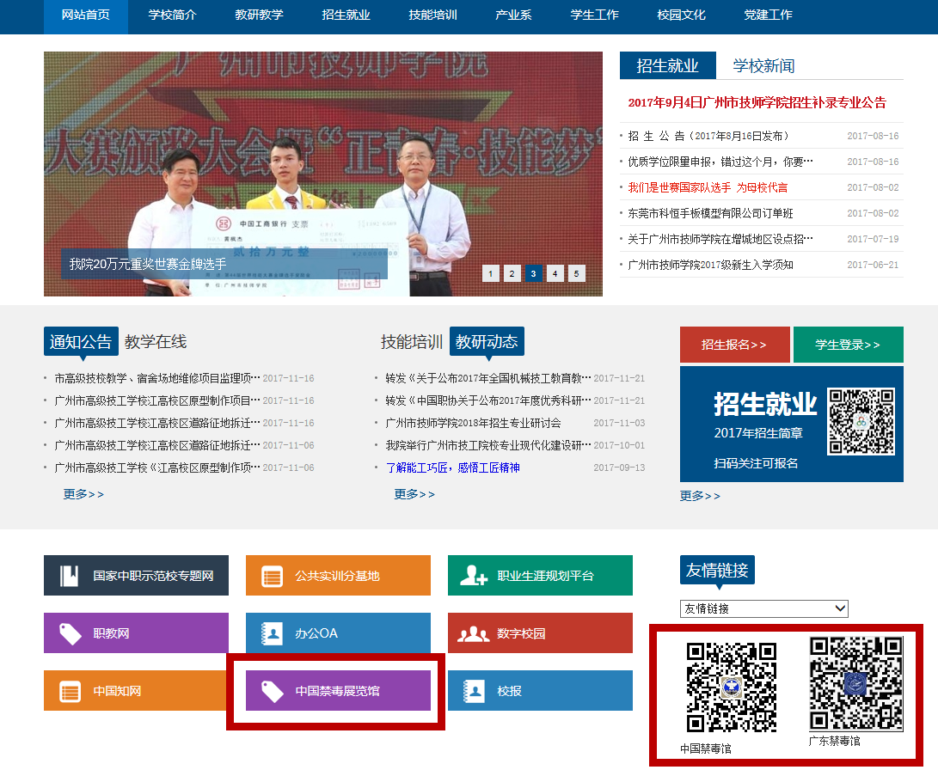938x770 pixels.
Task: Open the 中国禁毒馆 QR code
Action: (x=731, y=687)
